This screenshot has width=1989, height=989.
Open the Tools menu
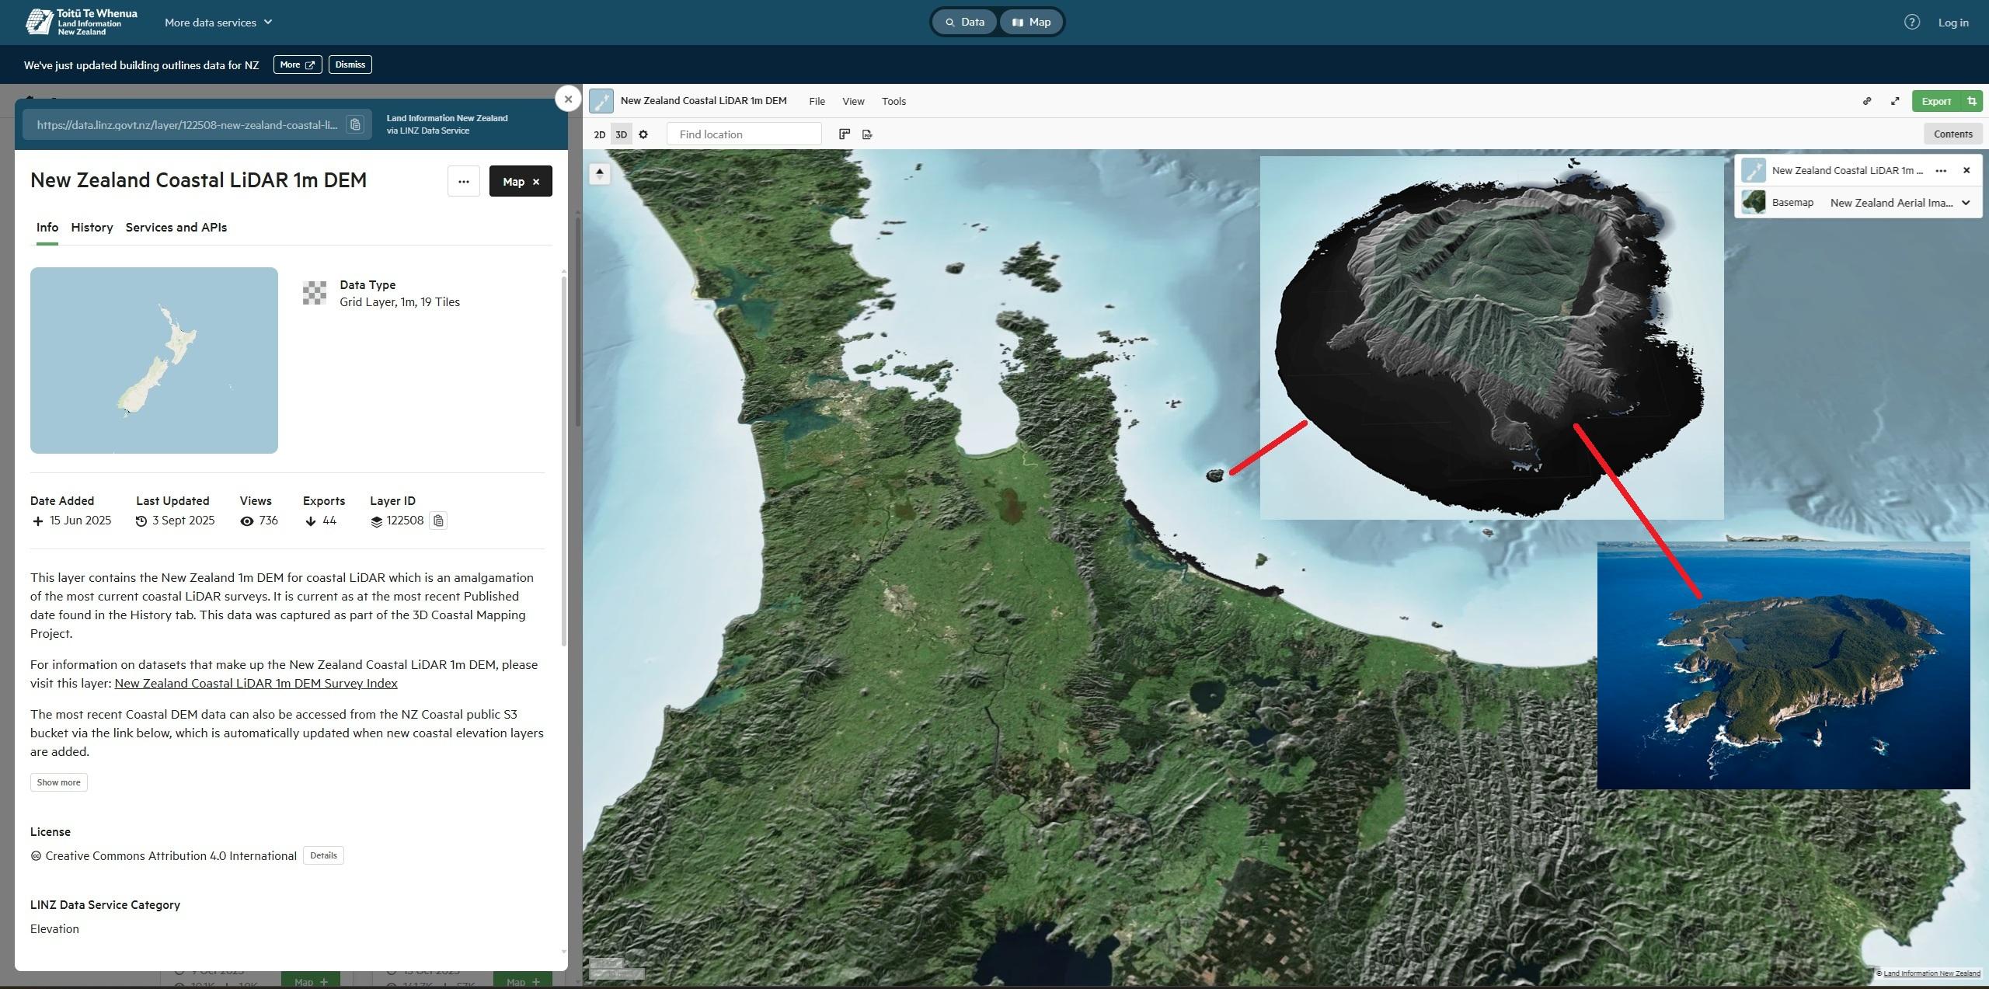pyautogui.click(x=893, y=101)
